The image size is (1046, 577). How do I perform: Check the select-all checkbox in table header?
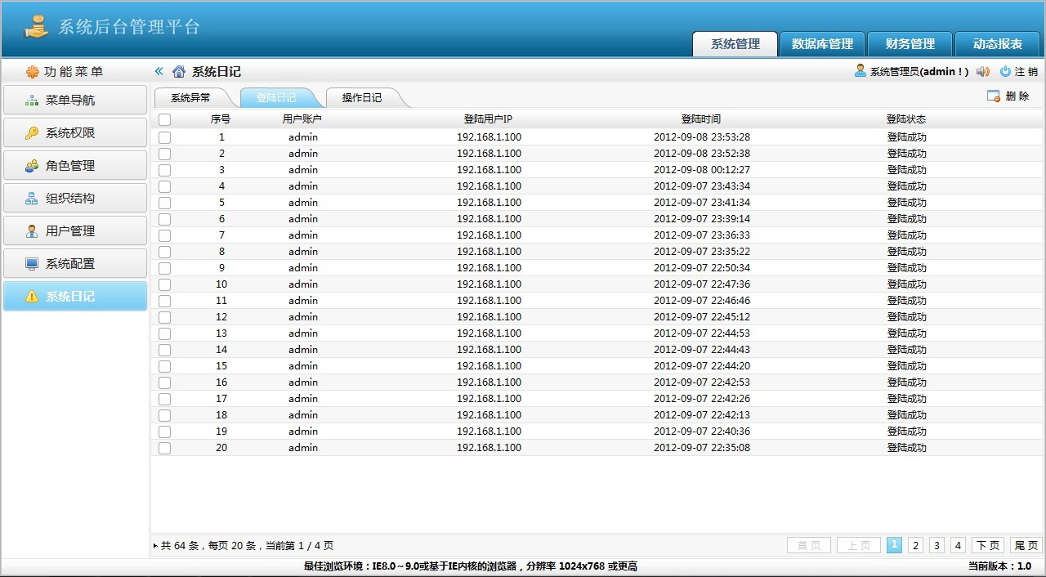164,119
